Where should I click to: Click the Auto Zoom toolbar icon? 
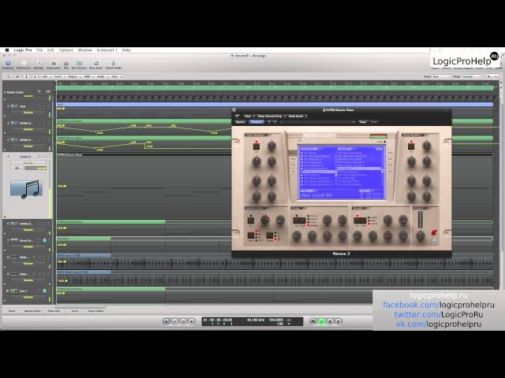(x=96, y=63)
